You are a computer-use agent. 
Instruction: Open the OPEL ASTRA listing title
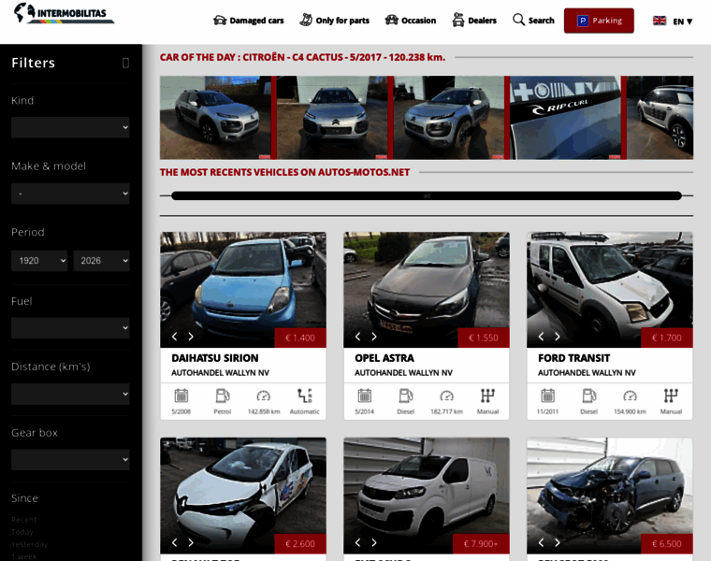coord(385,358)
